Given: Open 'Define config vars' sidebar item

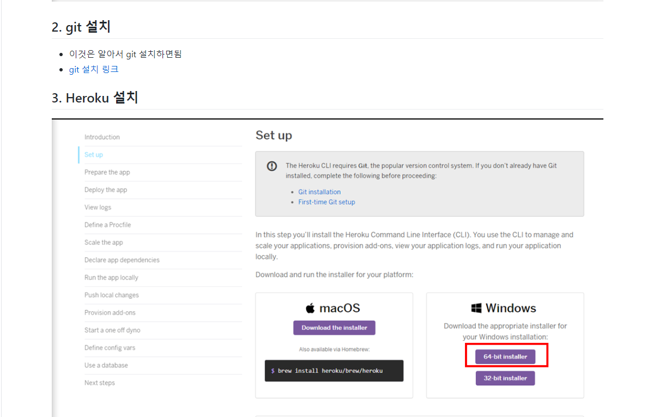Looking at the screenshot, I should [x=110, y=347].
